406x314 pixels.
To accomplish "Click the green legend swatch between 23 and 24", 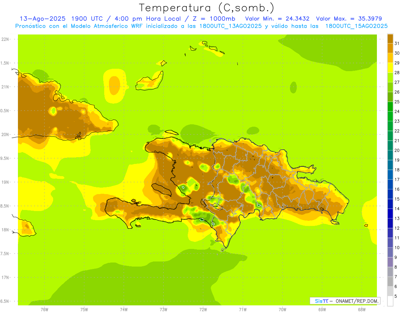I will point(390,116).
